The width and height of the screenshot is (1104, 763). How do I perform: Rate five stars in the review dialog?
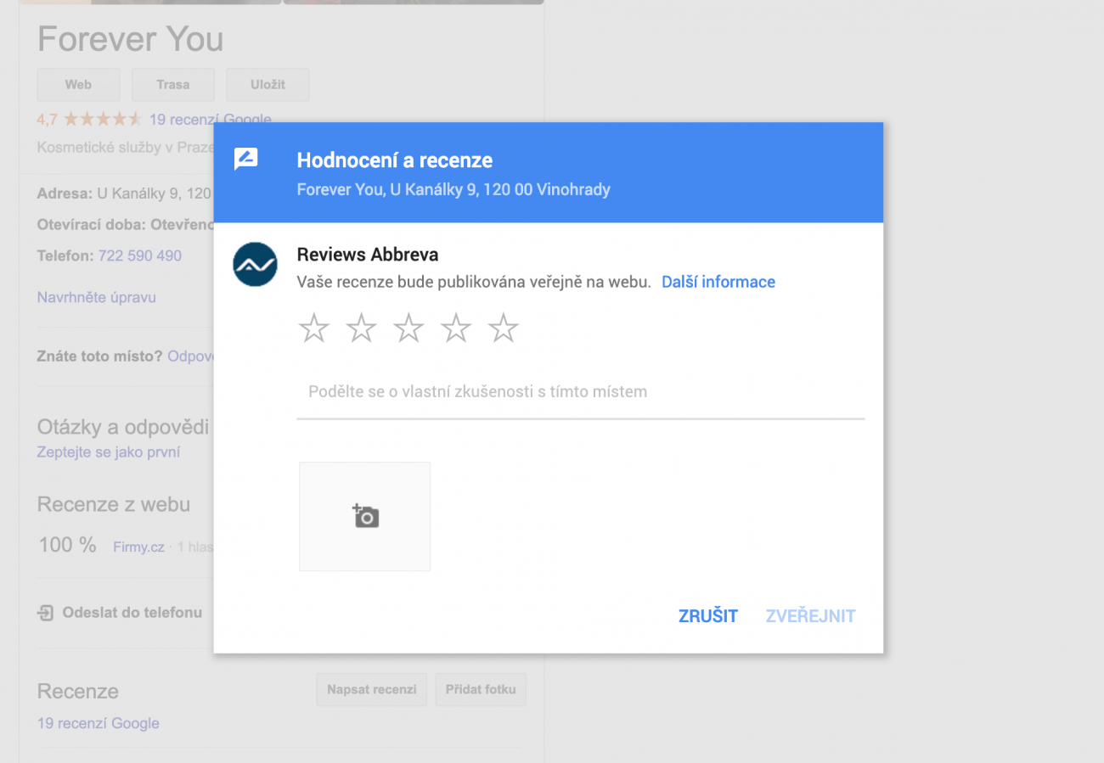(504, 328)
